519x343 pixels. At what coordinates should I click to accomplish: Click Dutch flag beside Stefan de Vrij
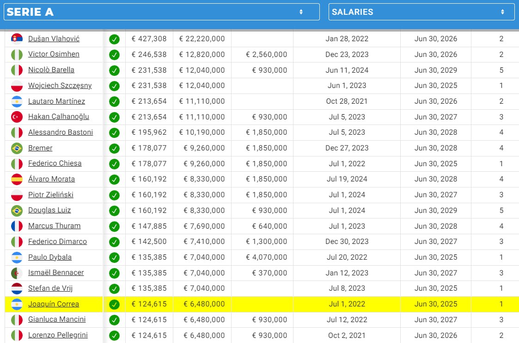[17, 288]
